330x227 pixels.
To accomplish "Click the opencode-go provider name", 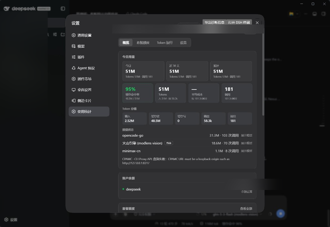I will point(133,135).
